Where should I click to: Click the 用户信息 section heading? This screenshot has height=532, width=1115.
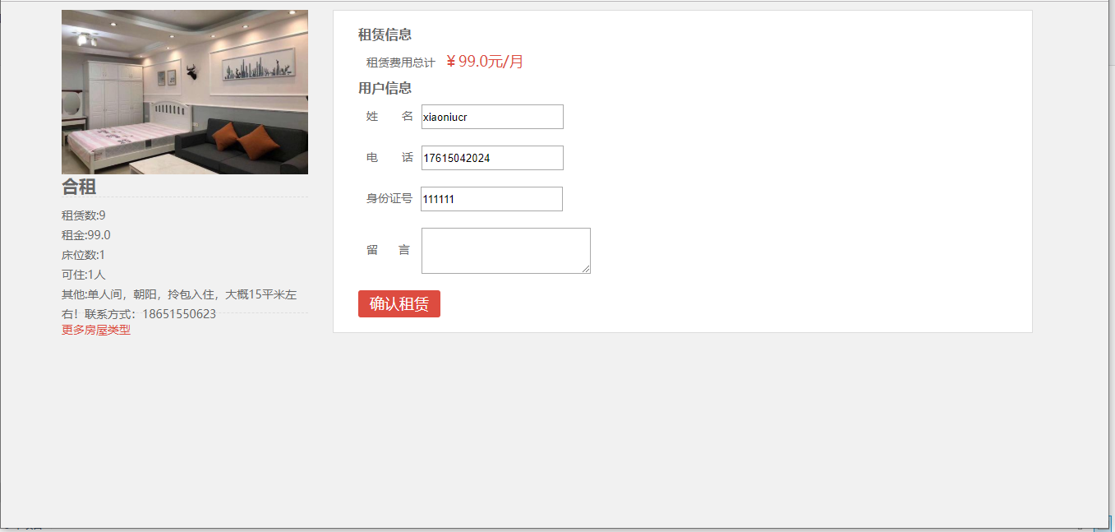pos(385,88)
